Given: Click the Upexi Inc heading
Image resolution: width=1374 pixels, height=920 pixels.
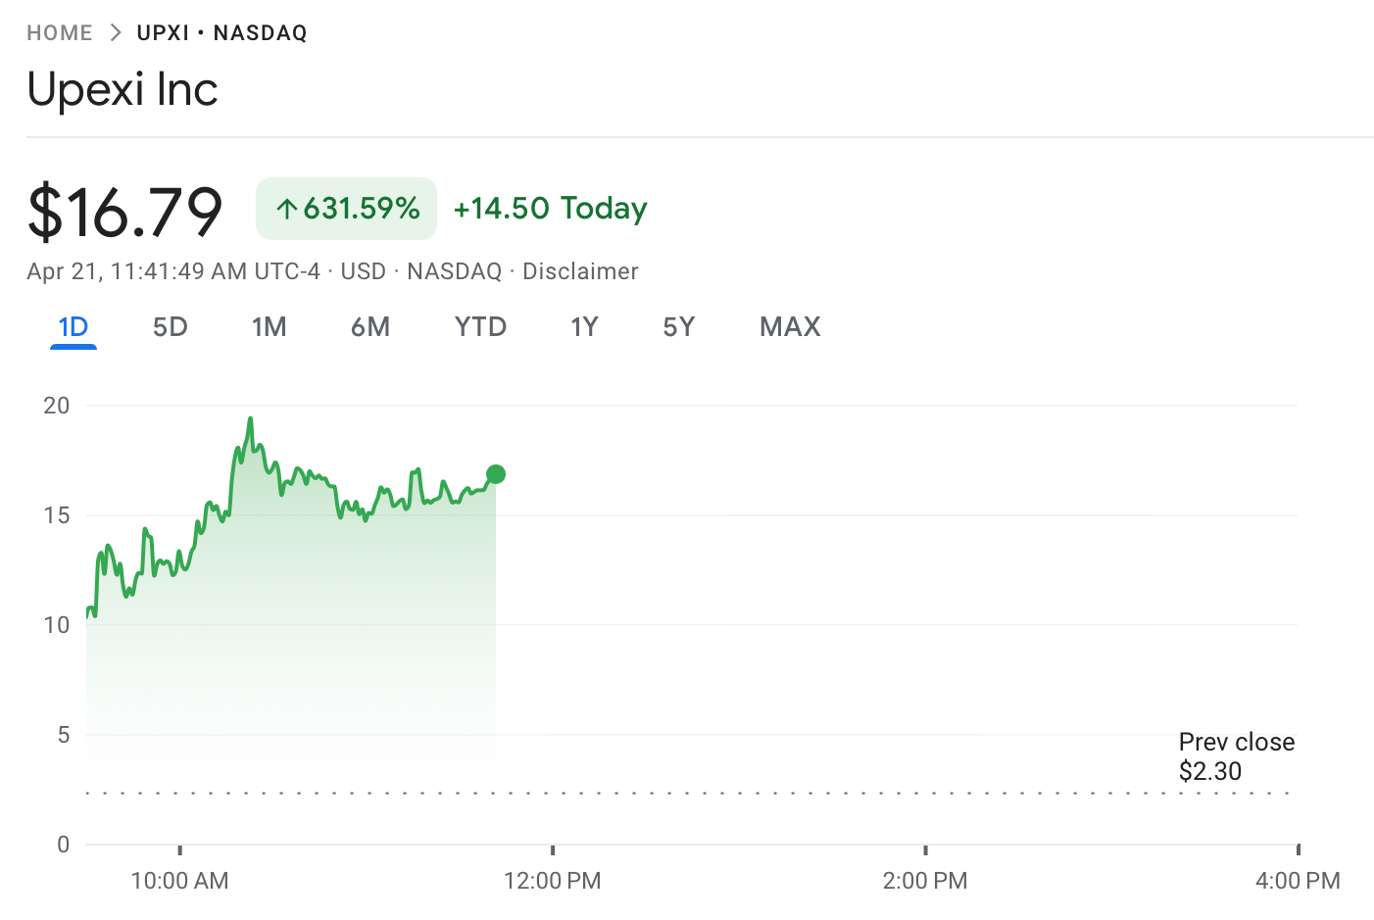Looking at the screenshot, I should [x=123, y=89].
